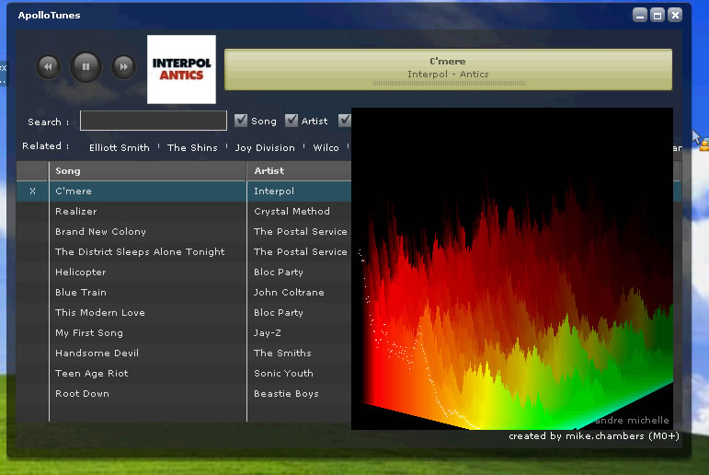The height and width of the screenshot is (475, 709).
Task: Select The District Sleeps Alone Tonight
Action: [140, 252]
